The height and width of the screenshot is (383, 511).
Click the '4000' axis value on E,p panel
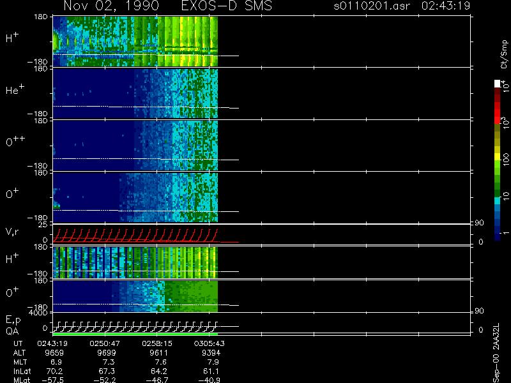click(x=38, y=313)
